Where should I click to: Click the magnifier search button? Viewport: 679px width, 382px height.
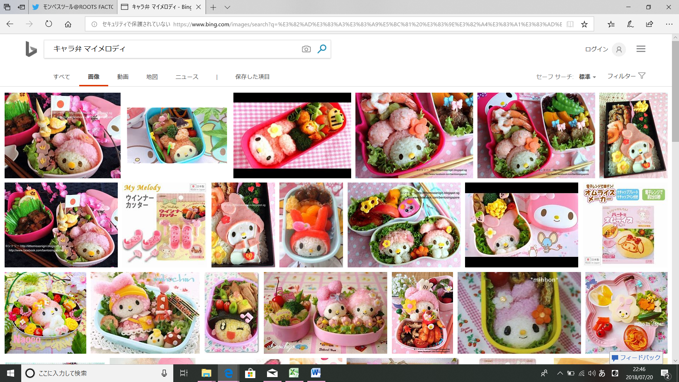tap(322, 49)
